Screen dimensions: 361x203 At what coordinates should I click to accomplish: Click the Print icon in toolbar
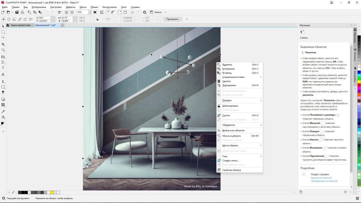pos(22,12)
